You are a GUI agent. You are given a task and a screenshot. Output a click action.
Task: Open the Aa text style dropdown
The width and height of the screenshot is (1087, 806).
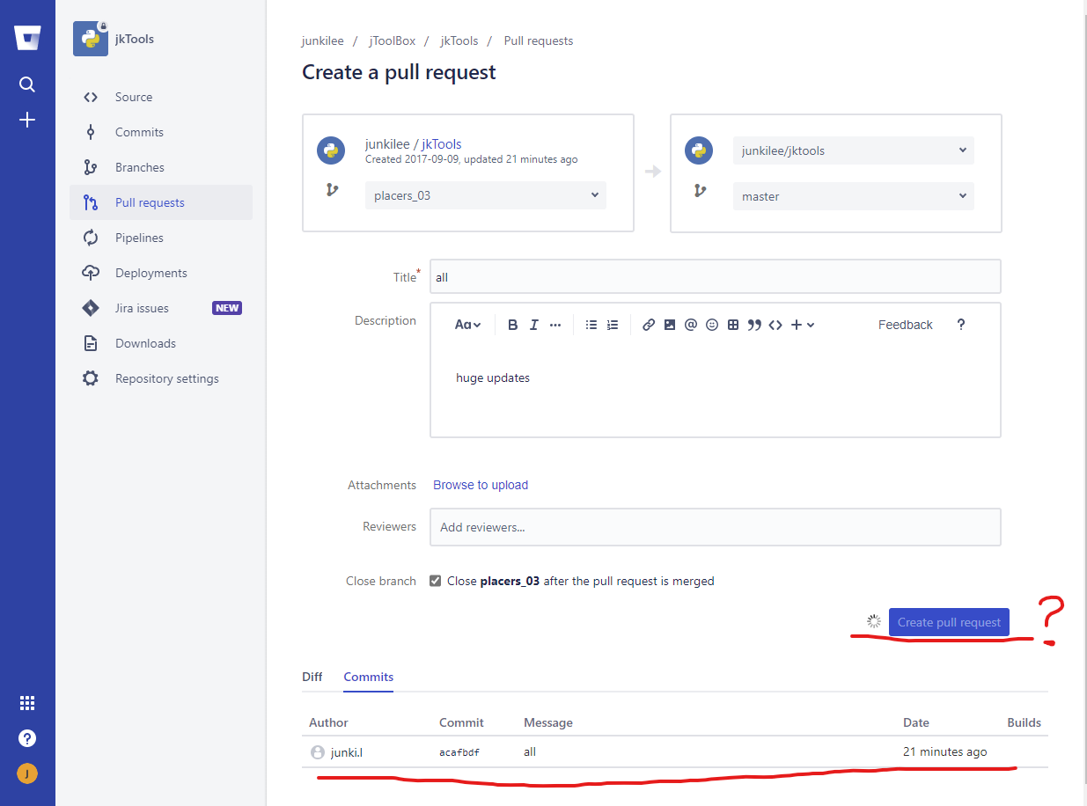[467, 324]
